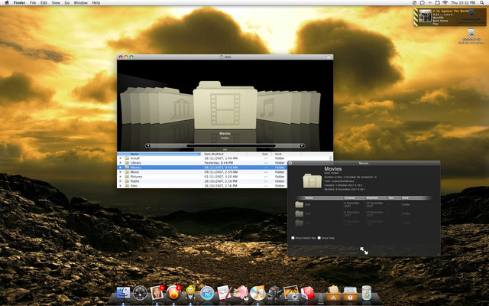Viewport: 489px width, 306px height.
Task: Enable Show hidden files checkbox
Action: [x=293, y=238]
